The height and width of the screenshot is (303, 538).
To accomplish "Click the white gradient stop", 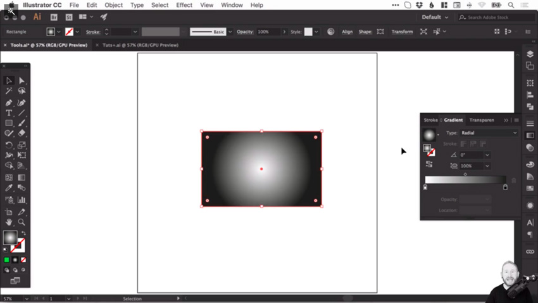I will point(425,187).
